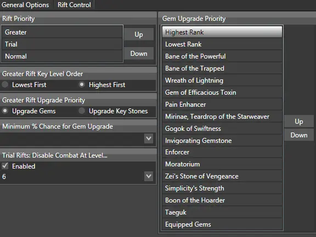Click the Minimum % Chance combo field
This screenshot has height=237, width=316.
78,138
